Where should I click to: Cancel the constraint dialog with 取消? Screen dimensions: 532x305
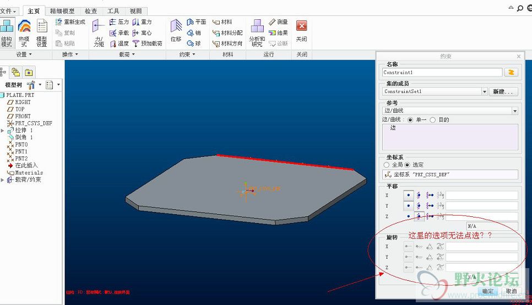[x=511, y=291]
